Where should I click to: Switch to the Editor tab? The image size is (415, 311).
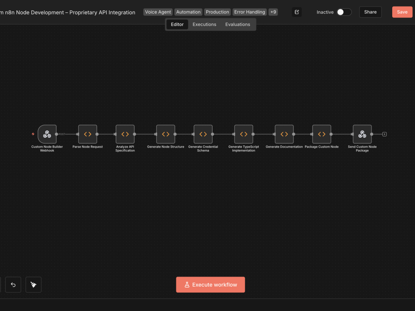pyautogui.click(x=177, y=24)
